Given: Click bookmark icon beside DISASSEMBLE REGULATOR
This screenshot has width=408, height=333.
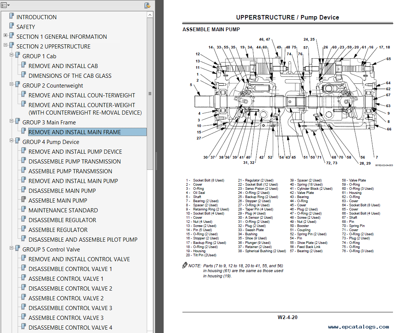Looking at the screenshot, I should [x=23, y=219].
